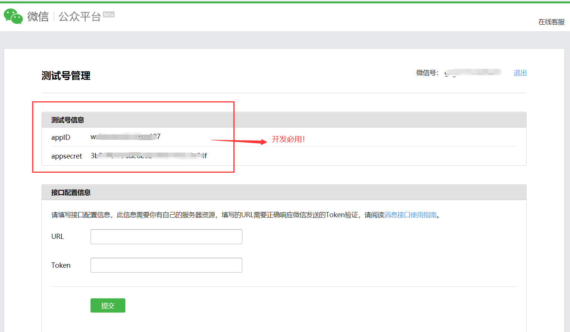Click the blurred appID value

pyautogui.click(x=125, y=137)
